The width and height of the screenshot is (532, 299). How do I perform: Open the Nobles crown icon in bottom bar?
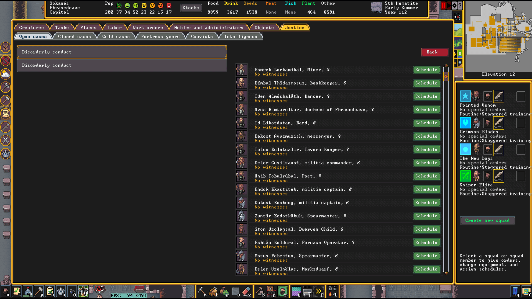(x=61, y=291)
